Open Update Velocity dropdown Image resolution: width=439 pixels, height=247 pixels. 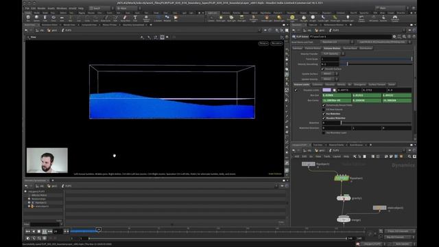click(x=329, y=79)
